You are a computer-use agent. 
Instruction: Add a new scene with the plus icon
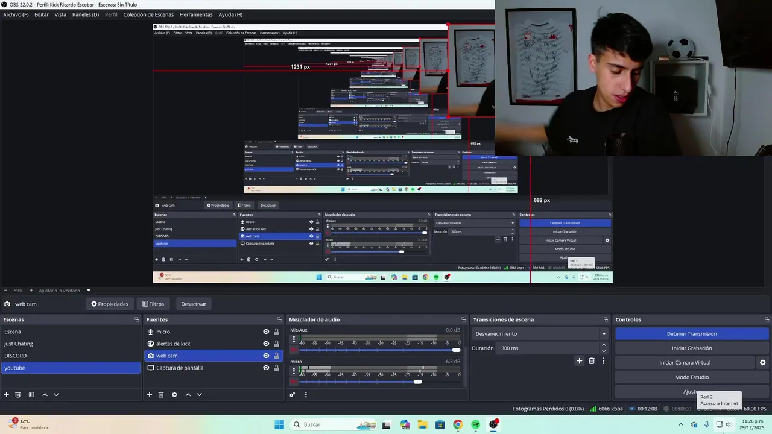pos(7,395)
